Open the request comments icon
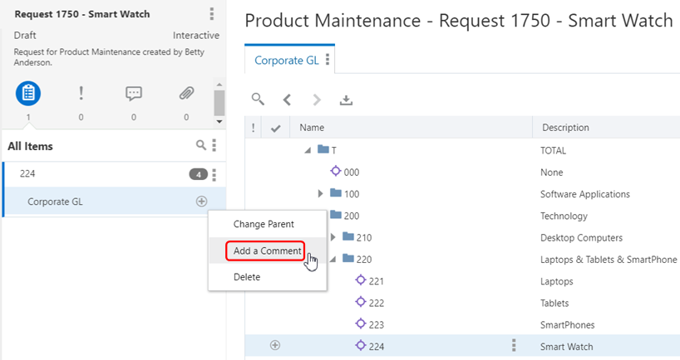 coord(134,94)
